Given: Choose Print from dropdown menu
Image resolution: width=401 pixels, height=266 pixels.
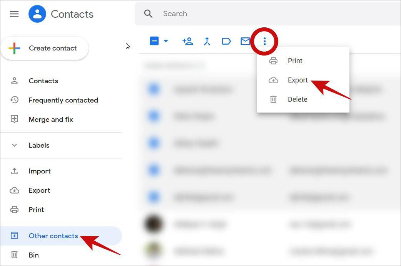Looking at the screenshot, I should 303,61.
